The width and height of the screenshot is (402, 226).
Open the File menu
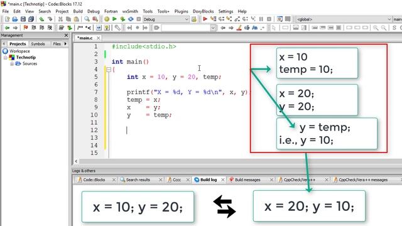[x=6, y=11]
